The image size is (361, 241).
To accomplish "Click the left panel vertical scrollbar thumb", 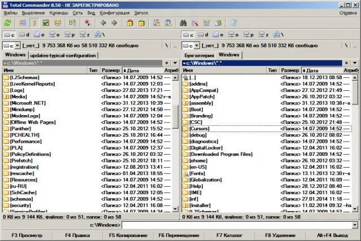I will pyautogui.click(x=175, y=117).
